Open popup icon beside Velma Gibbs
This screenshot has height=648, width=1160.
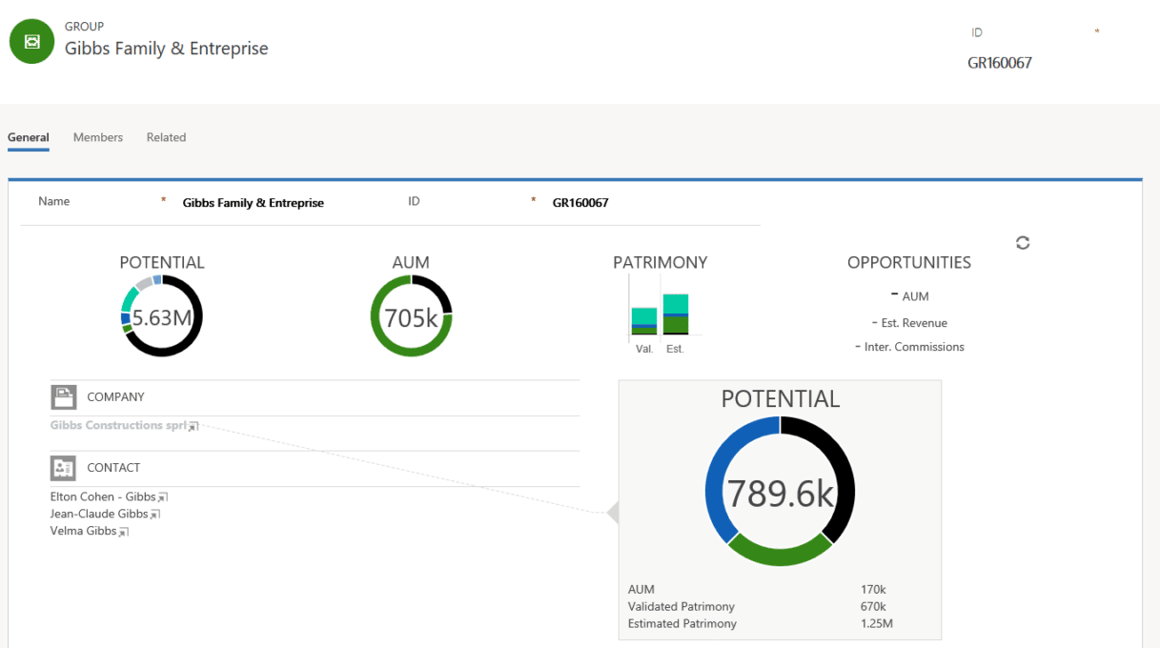coord(123,532)
